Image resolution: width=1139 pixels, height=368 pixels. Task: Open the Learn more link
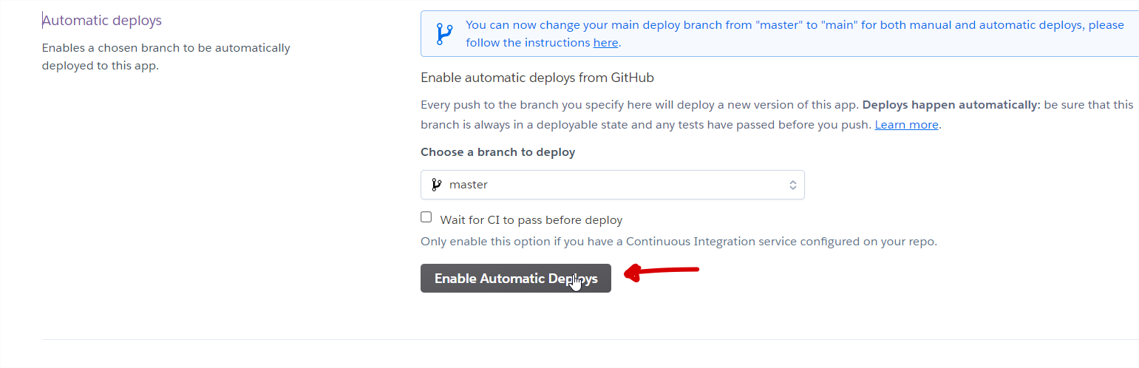906,125
